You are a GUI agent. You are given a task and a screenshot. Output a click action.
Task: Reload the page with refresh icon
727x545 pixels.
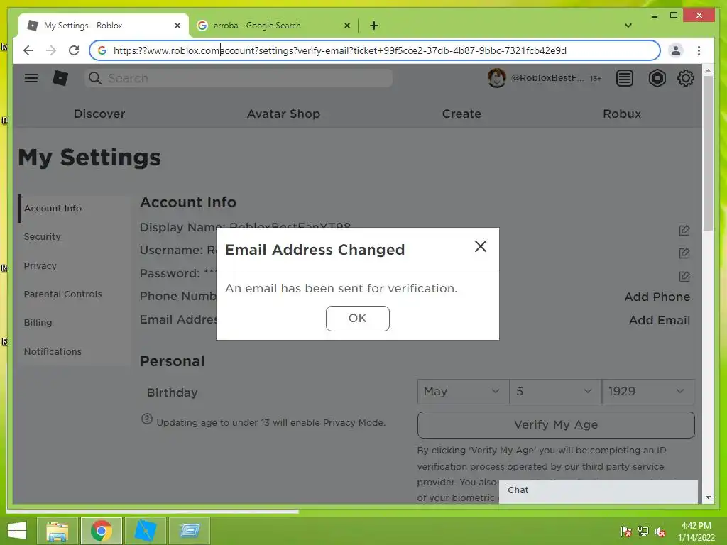click(74, 50)
